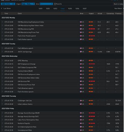
Task: Tick the Favorite checkbox in the filter bar
Action: point(55,4)
